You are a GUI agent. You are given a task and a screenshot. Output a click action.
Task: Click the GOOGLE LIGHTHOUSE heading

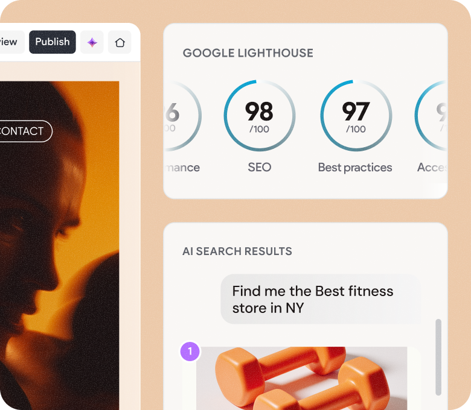pyautogui.click(x=248, y=53)
